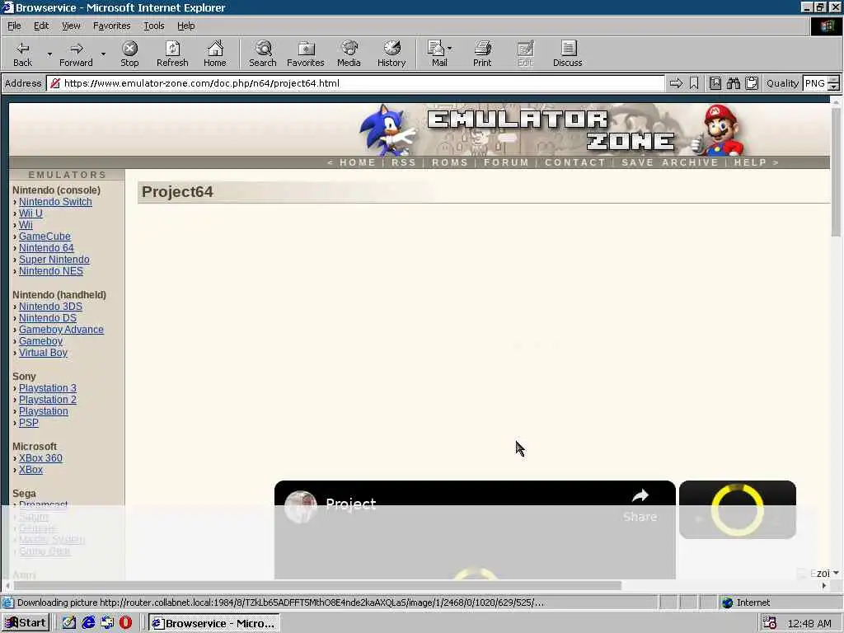The width and height of the screenshot is (844, 633).
Task: Click the Emulator Zone header logo
Action: point(550,129)
